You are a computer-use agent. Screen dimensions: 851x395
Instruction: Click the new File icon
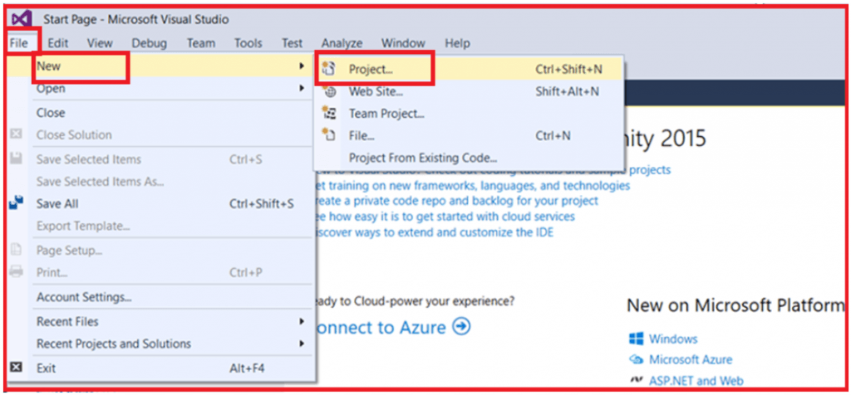click(x=328, y=135)
